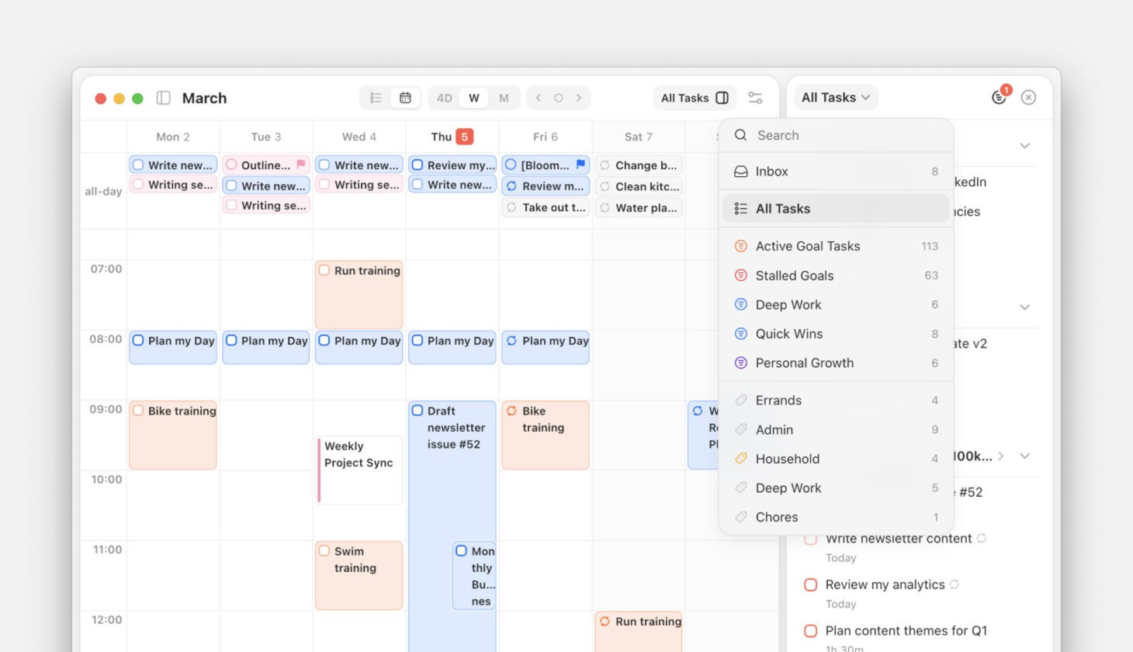1133x652 pixels.
Task: Collapse the section chevron beside '00k...'
Action: coord(1024,456)
